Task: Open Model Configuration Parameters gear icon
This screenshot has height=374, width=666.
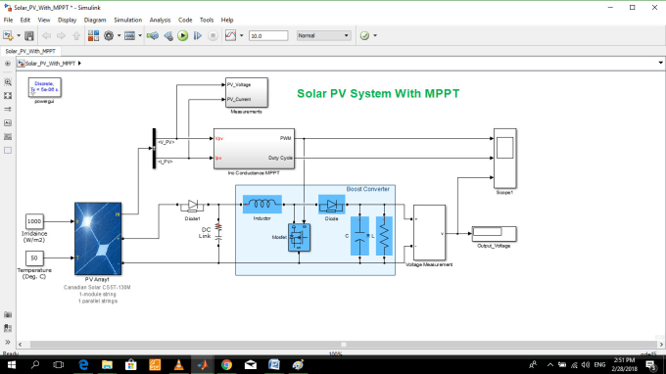Action: 109,35
